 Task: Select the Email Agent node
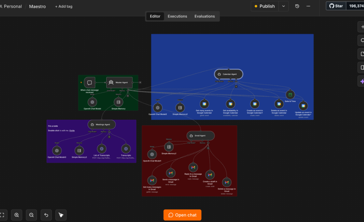[200, 136]
